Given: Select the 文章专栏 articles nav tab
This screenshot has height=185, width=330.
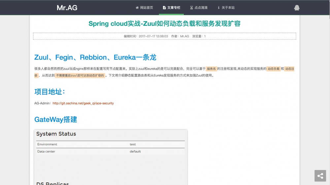Looking at the screenshot, I should pos(171,8).
